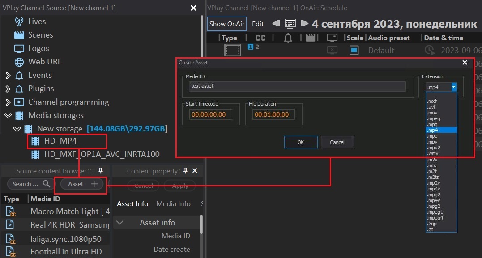Click the Channel programming play icon
Screen dimensions: 482x258
[19, 102]
